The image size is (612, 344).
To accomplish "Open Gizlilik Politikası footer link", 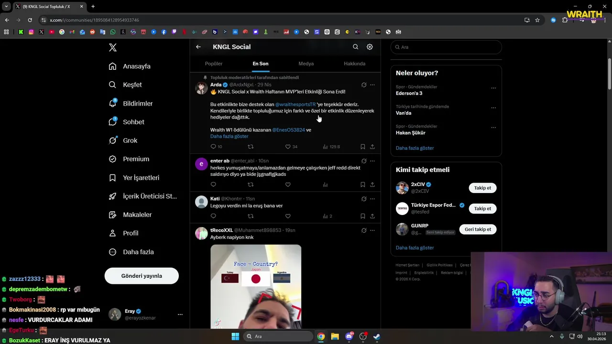I will click(x=439, y=265).
